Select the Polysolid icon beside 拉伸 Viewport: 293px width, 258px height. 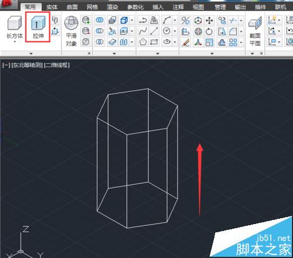pos(56,20)
